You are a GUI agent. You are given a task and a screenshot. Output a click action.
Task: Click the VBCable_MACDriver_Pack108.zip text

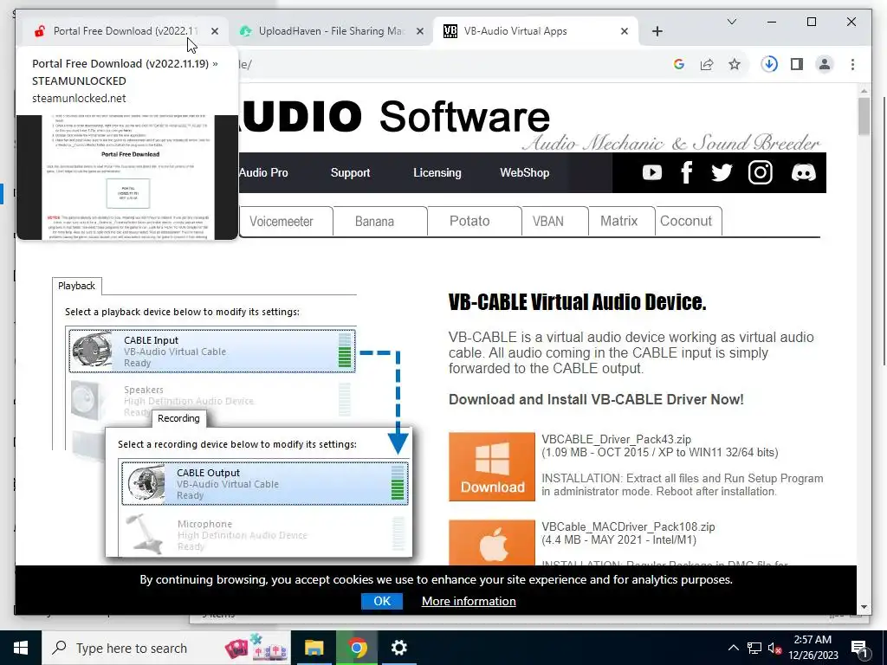(628, 527)
